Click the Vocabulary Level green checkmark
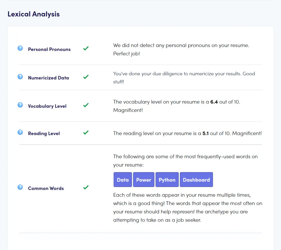281x250 pixels. click(86, 105)
